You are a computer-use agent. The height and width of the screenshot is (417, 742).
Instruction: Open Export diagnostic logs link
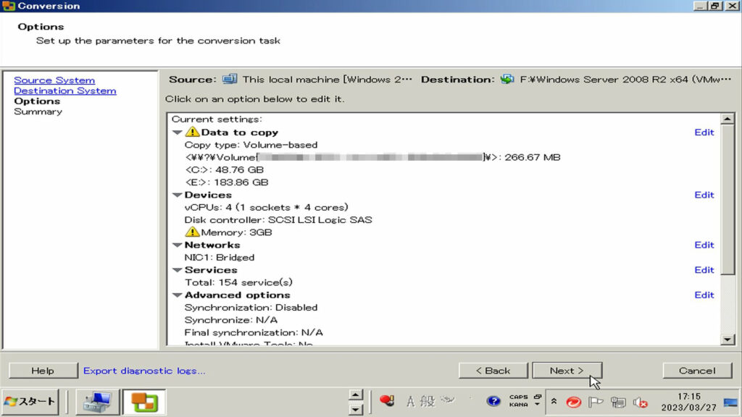tap(144, 371)
